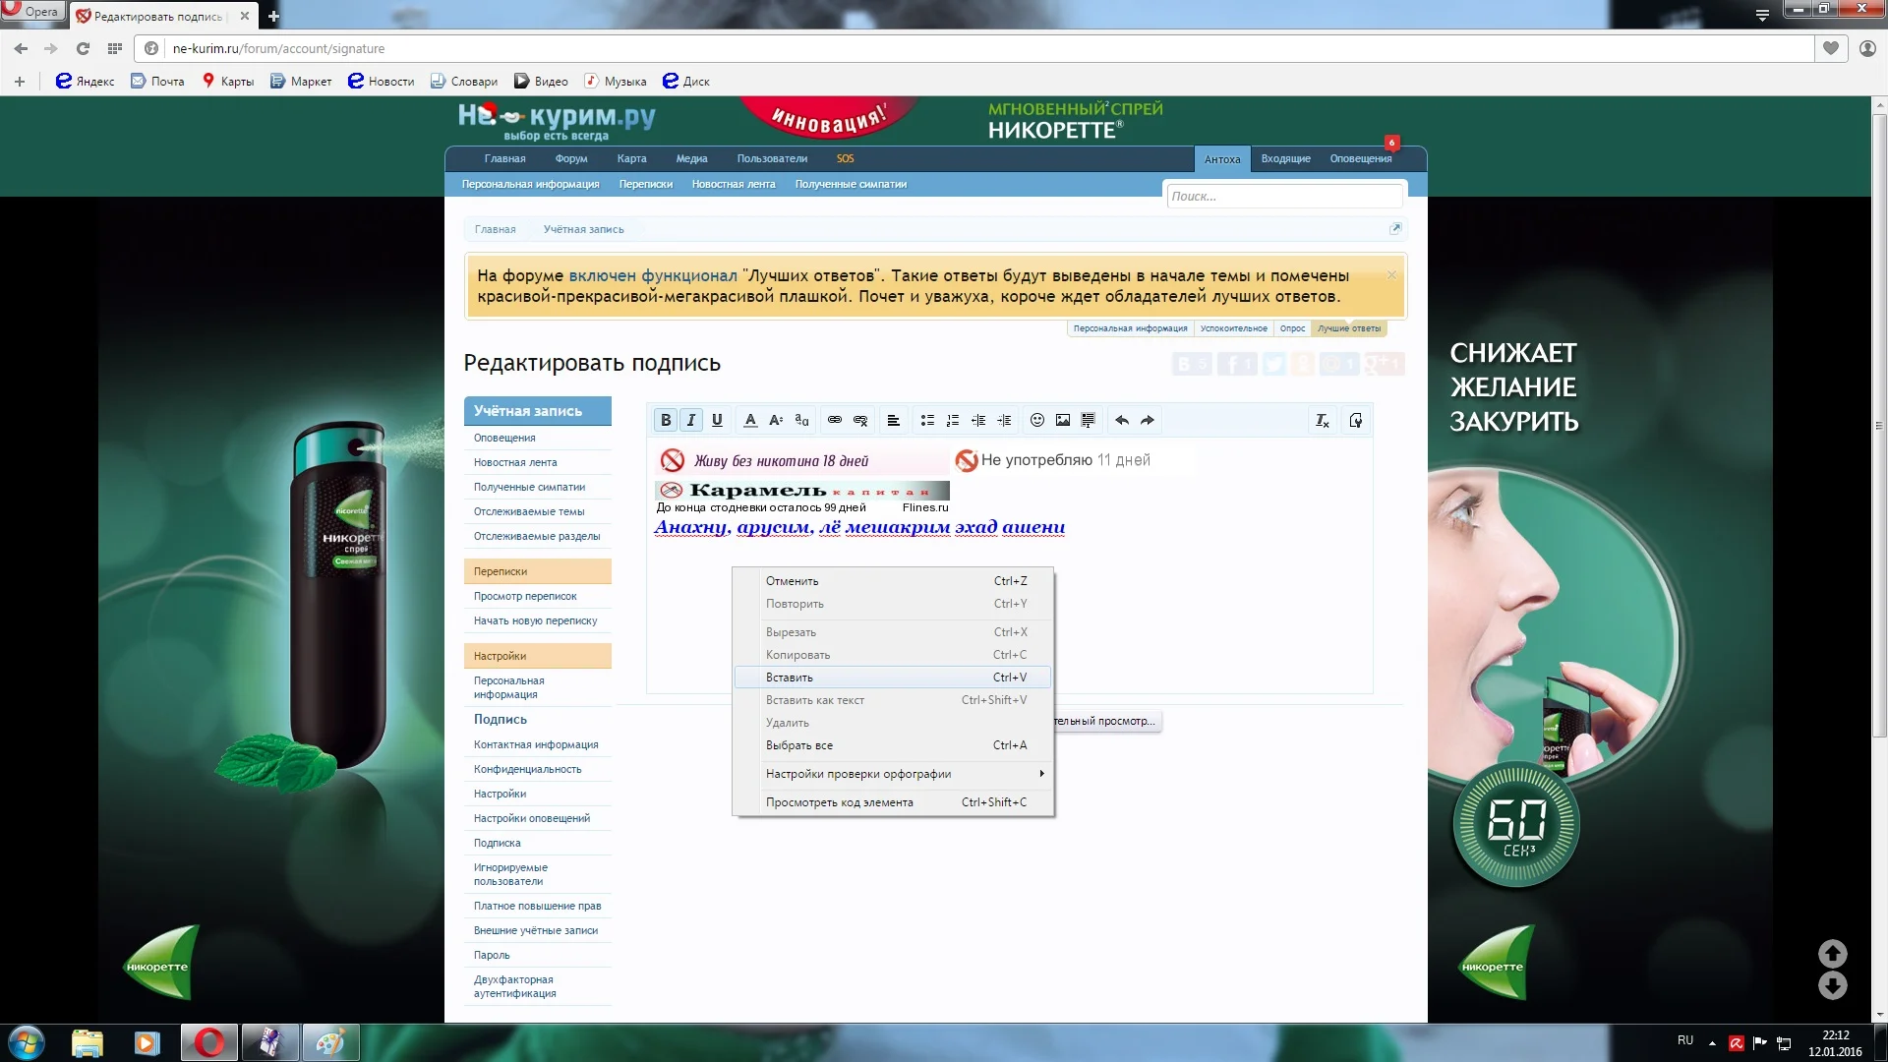
Task: Increase indent using the toolbar
Action: click(x=1004, y=420)
